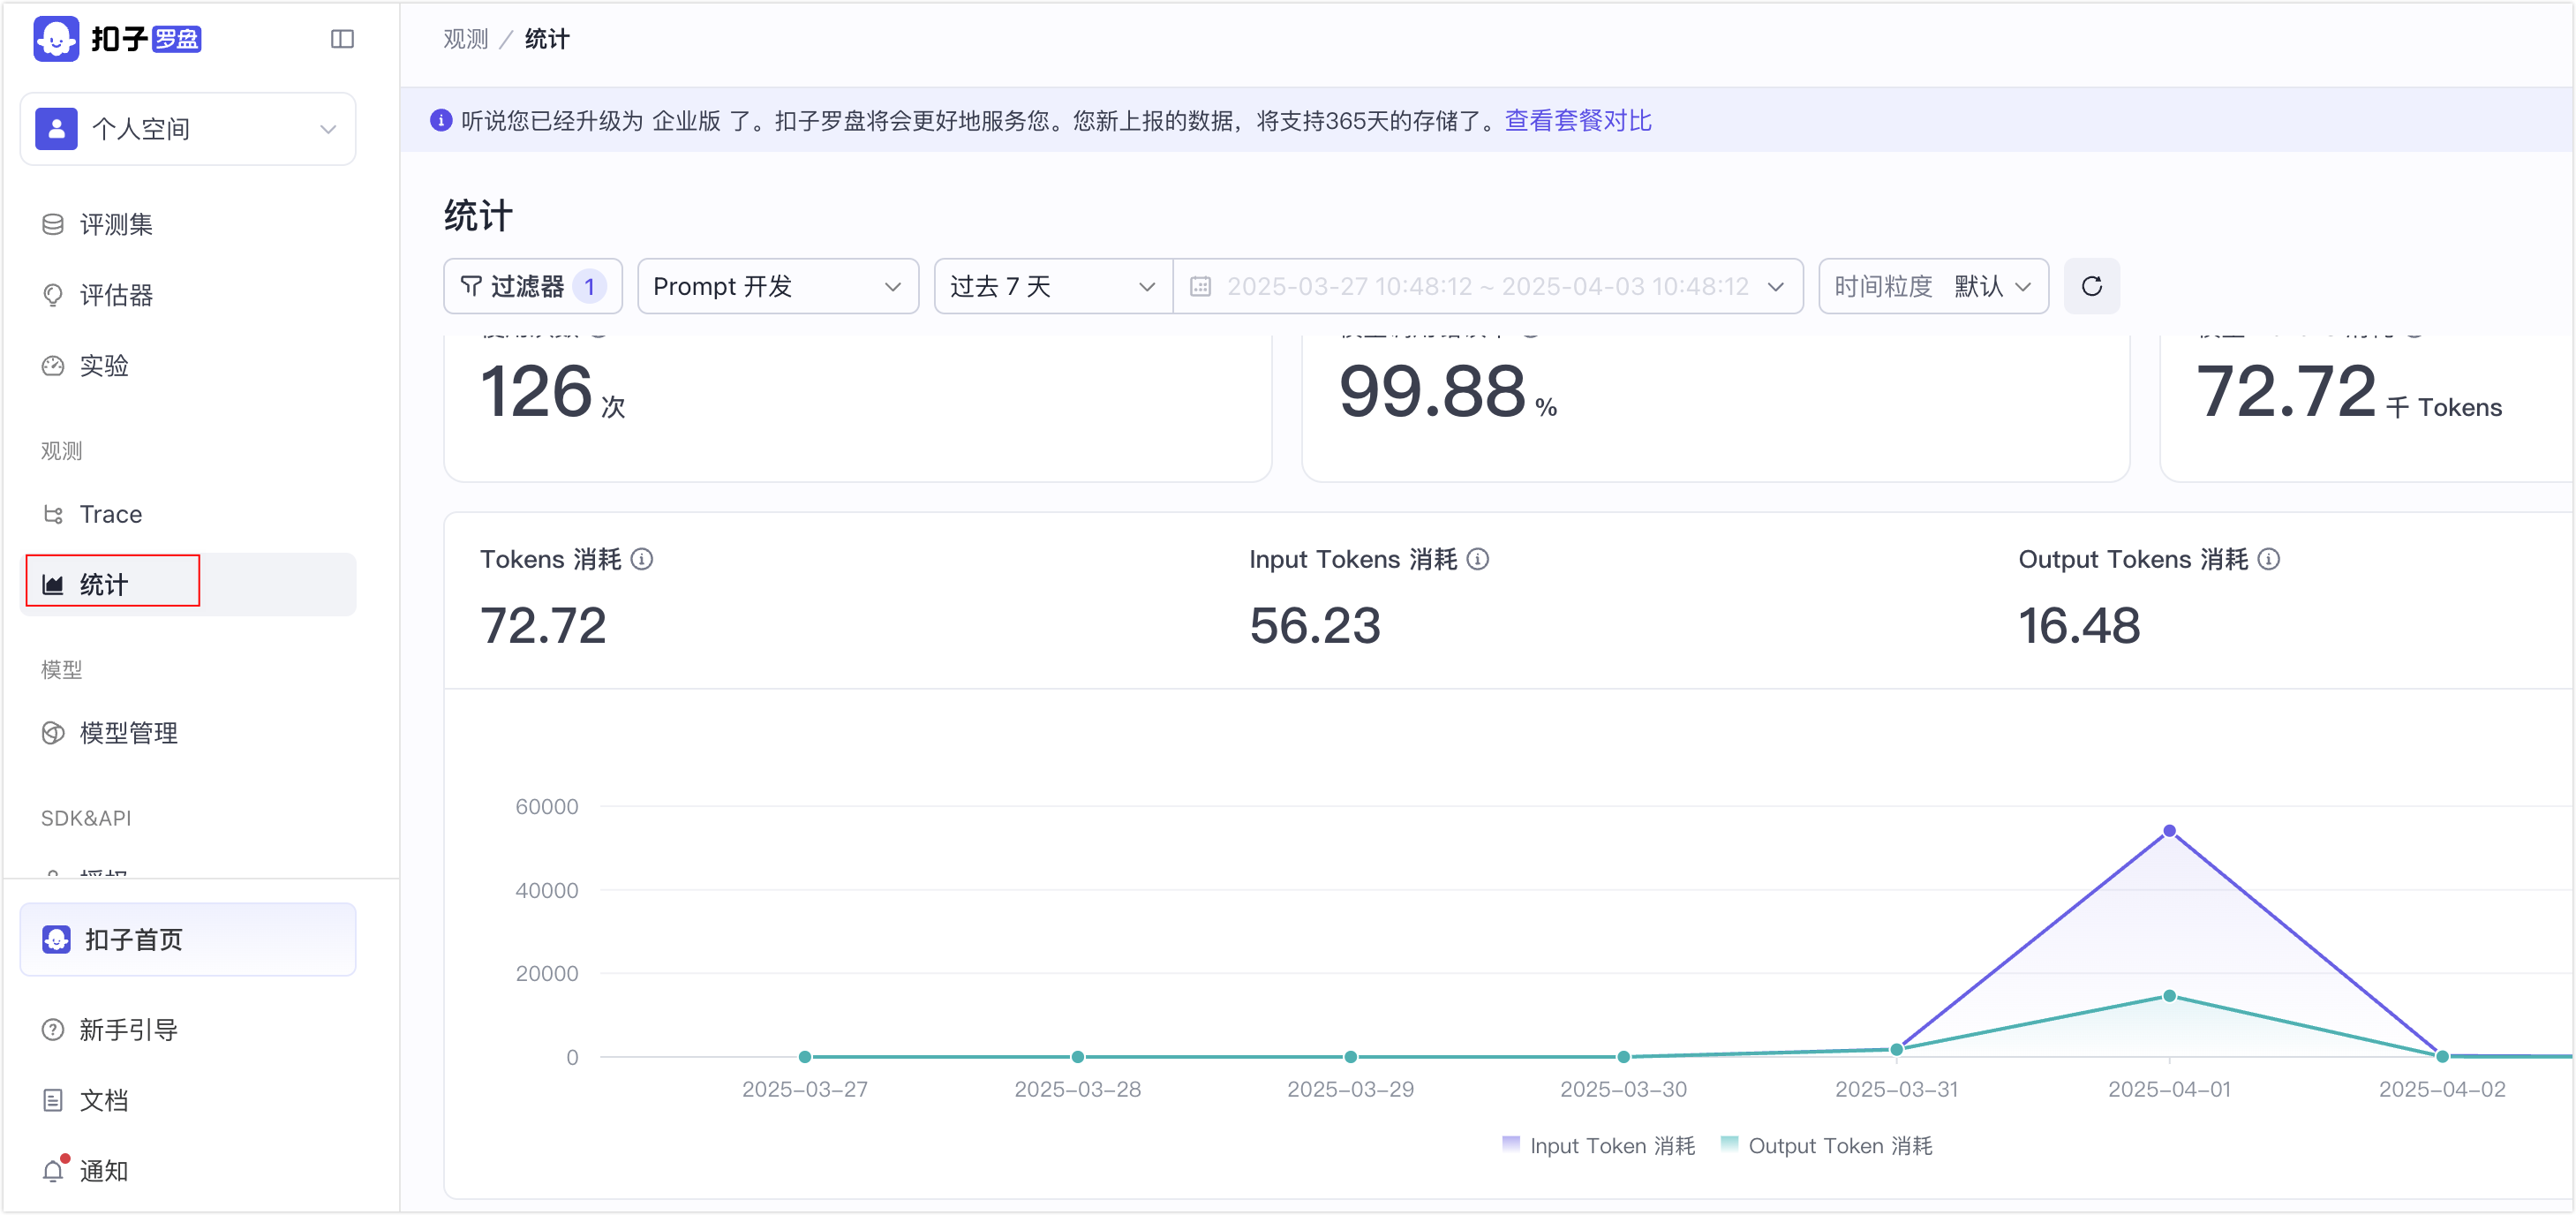Go to 扣子首页
Image resolution: width=2576 pixels, height=1215 pixels.
pos(188,939)
